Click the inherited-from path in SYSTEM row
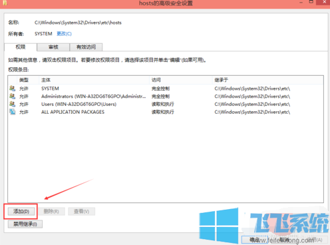Screen dimensions: 330x245 tap(252, 89)
